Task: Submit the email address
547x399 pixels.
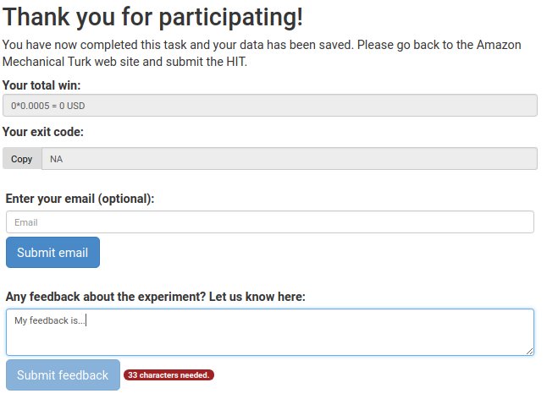Action: 52,253
